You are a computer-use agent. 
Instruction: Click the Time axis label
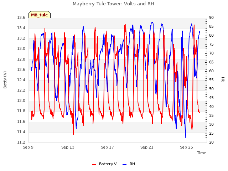click(202, 153)
